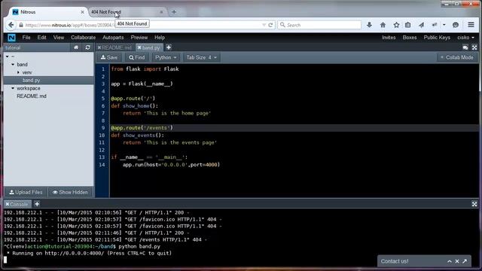Select README.md in file tree
This screenshot has width=482, height=271.
click(x=32, y=96)
